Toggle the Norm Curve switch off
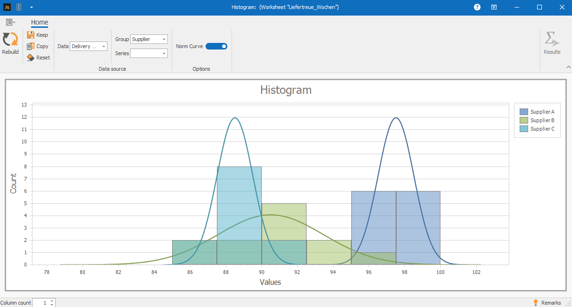 coord(216,46)
